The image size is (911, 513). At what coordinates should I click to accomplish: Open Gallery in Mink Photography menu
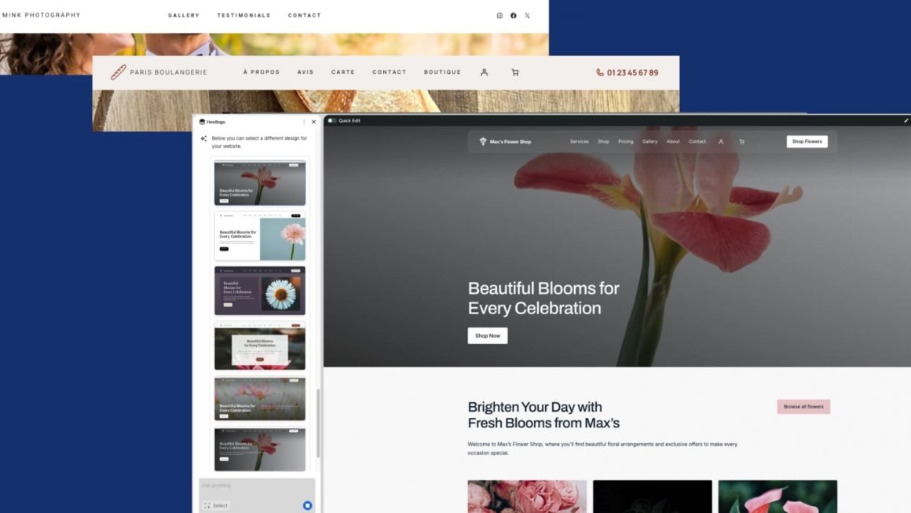click(x=184, y=16)
